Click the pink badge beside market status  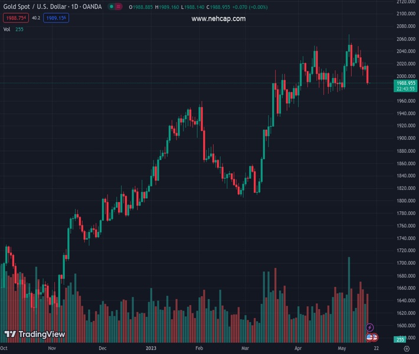[121, 6]
